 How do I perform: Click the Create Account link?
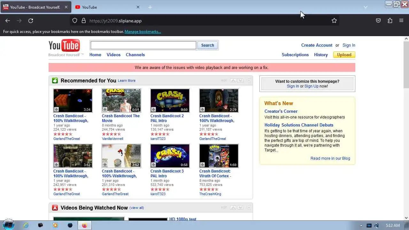pyautogui.click(x=317, y=45)
